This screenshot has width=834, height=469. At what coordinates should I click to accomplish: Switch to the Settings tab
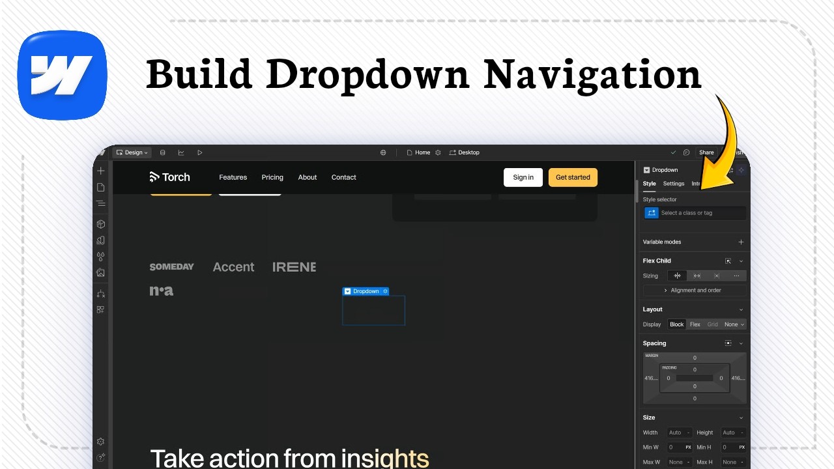674,184
